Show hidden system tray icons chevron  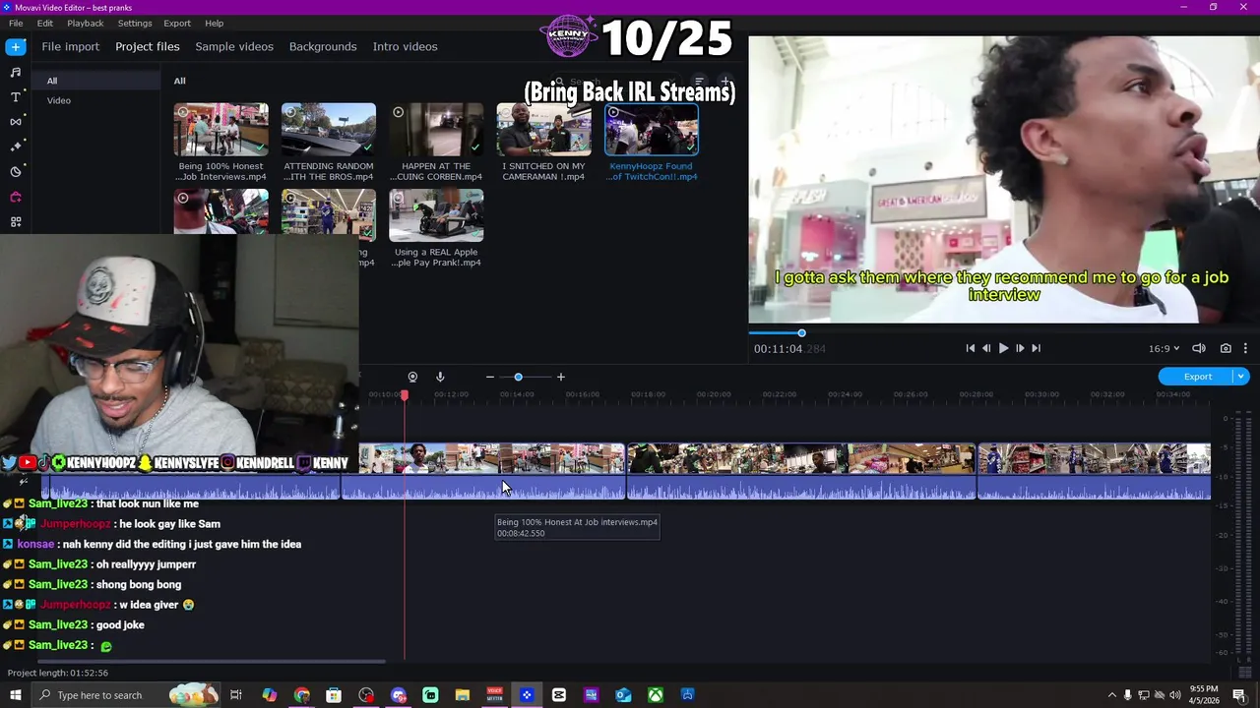(1112, 695)
